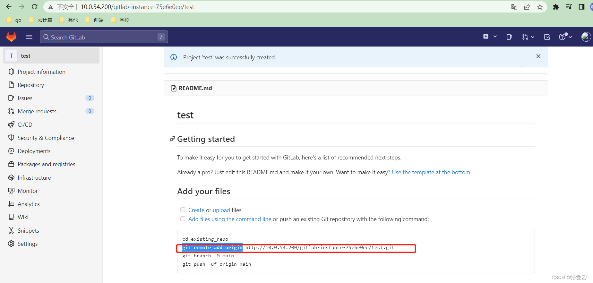Click the 'Create' files link
Viewport: 593px width, 283px height.
196,210
